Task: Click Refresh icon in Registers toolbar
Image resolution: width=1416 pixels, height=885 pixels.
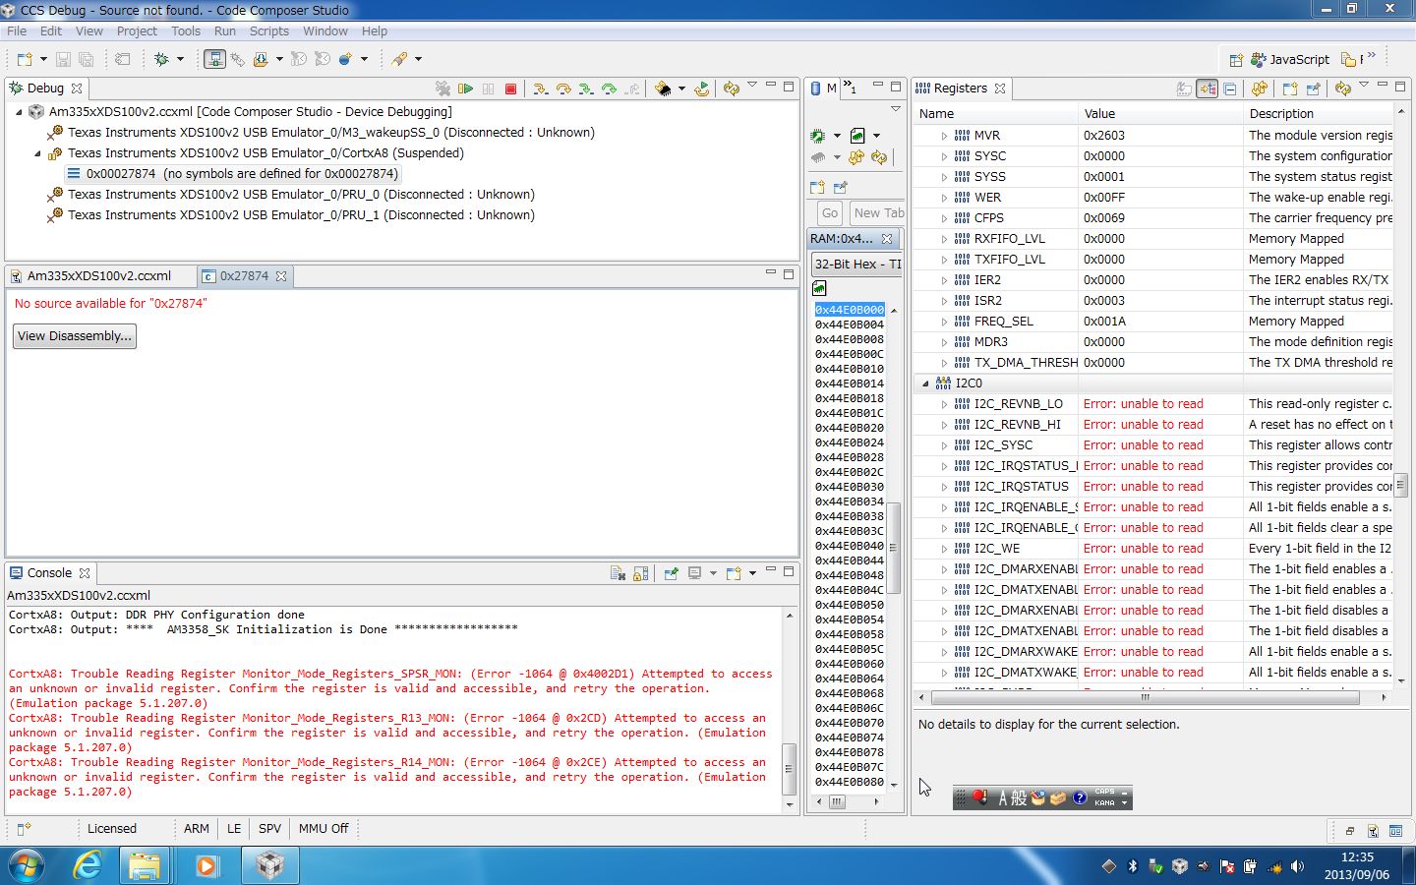Action: [x=1342, y=88]
